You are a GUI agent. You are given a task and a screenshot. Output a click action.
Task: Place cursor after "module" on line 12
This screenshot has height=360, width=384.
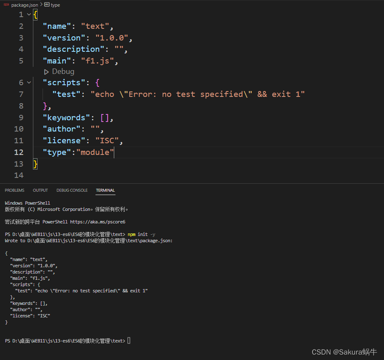[114, 152]
